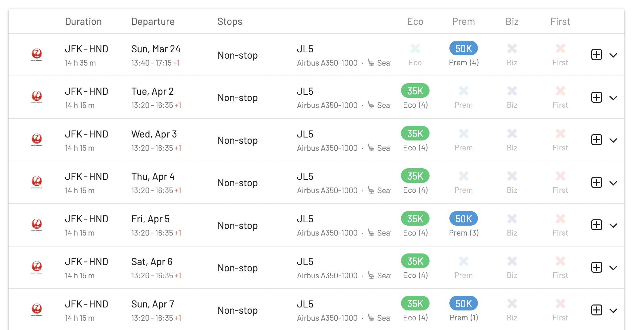This screenshot has height=330, width=635.
Task: Add the Tue, Apr 2 flight with plus icon
Action: pos(597,97)
